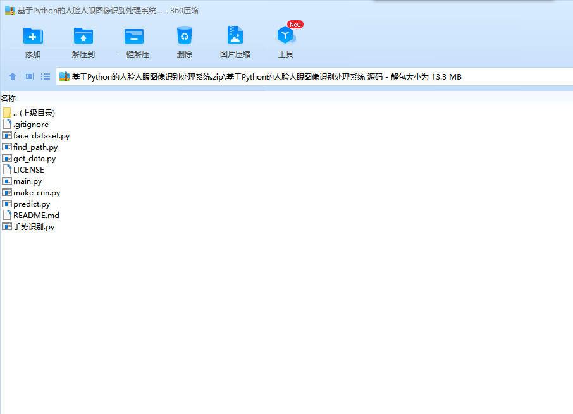Screen dimensions: 573x414
Task: Click the 360压缩 app icon in the title bar
Action: [x=10, y=10]
